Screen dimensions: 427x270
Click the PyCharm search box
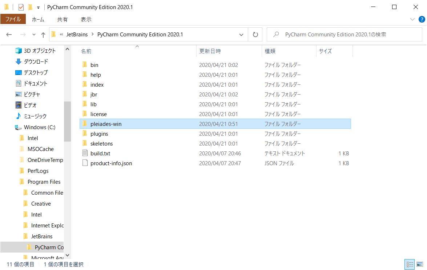(345, 35)
